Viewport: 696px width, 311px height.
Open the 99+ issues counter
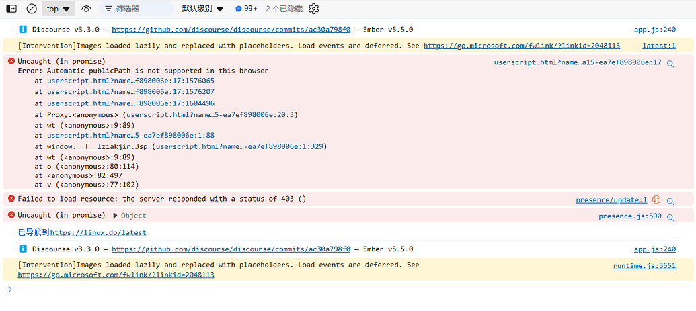[246, 9]
